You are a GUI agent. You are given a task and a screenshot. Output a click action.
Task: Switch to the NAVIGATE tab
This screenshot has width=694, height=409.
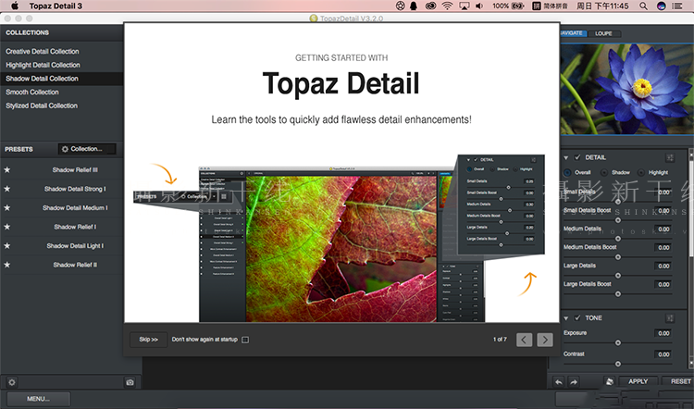coord(573,33)
